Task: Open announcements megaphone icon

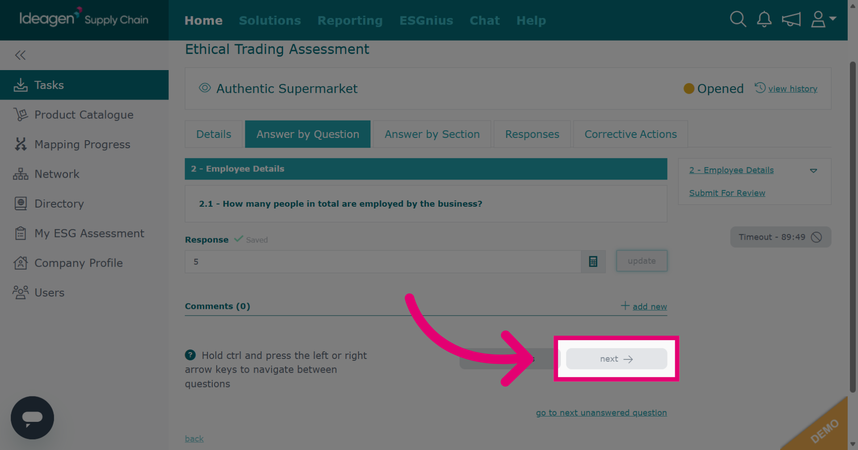Action: tap(791, 19)
